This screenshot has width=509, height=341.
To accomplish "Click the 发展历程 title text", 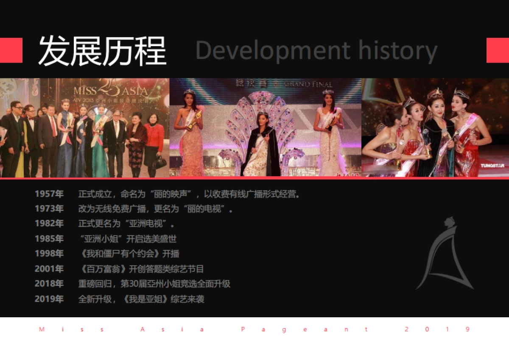I will (x=102, y=51).
